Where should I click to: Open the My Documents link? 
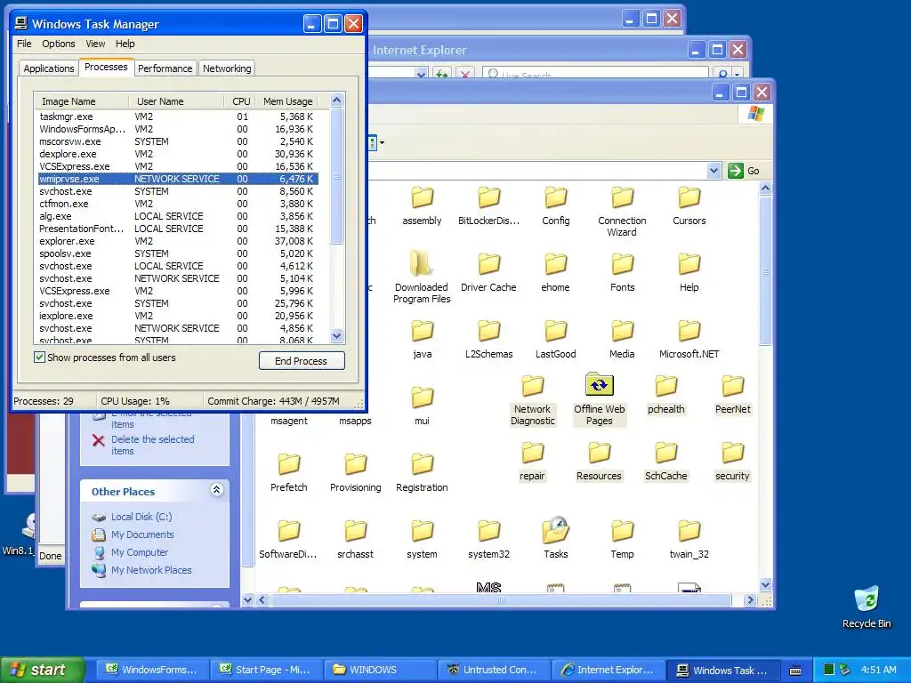click(142, 534)
